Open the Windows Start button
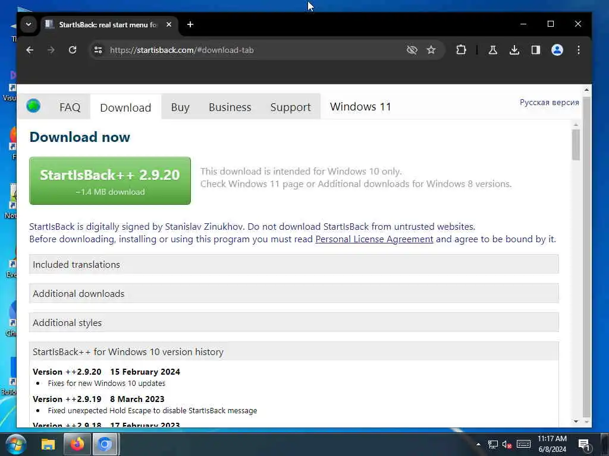This screenshot has width=609, height=456. point(16,444)
